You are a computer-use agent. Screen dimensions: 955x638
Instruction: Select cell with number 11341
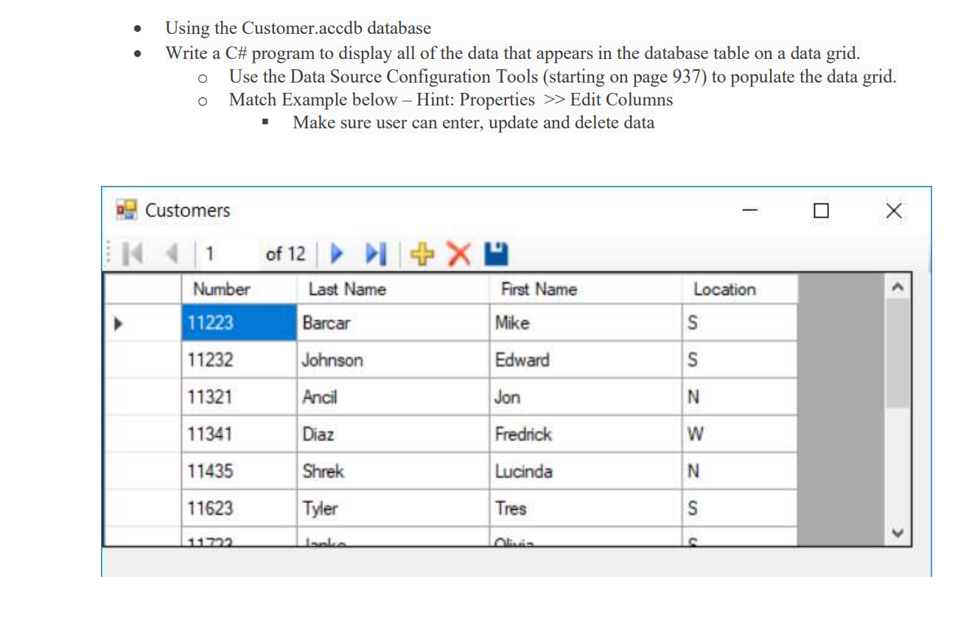[x=239, y=434]
